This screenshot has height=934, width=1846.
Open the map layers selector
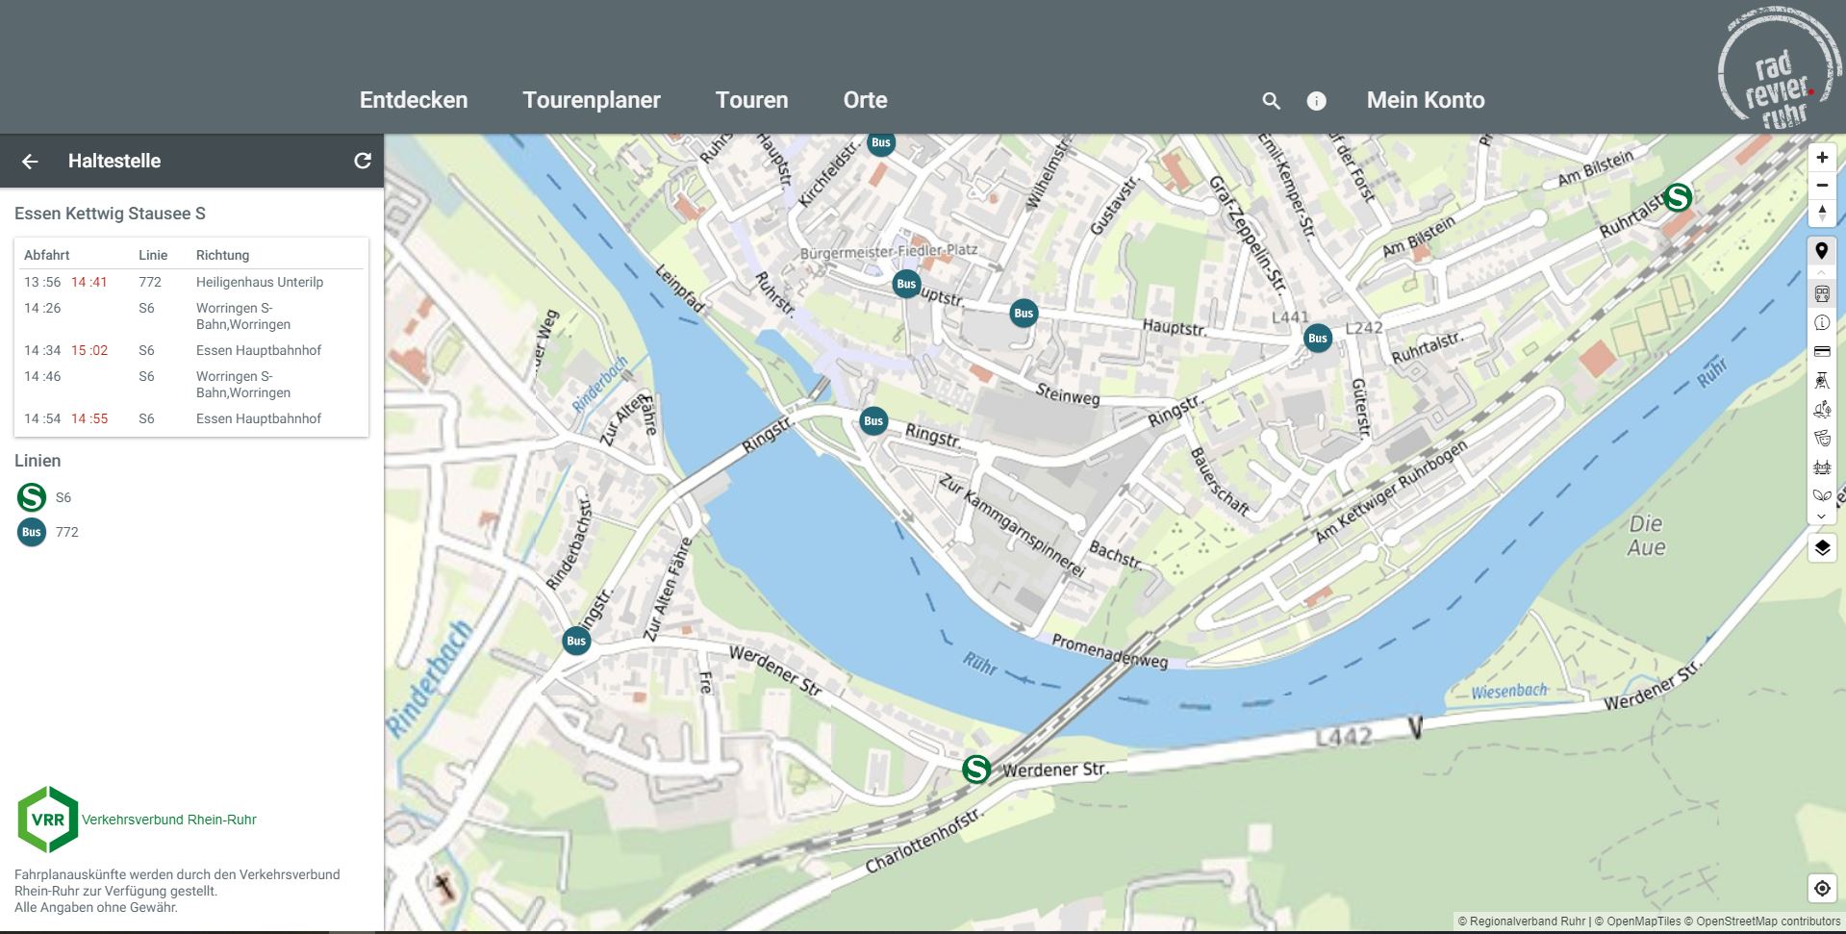(x=1821, y=548)
